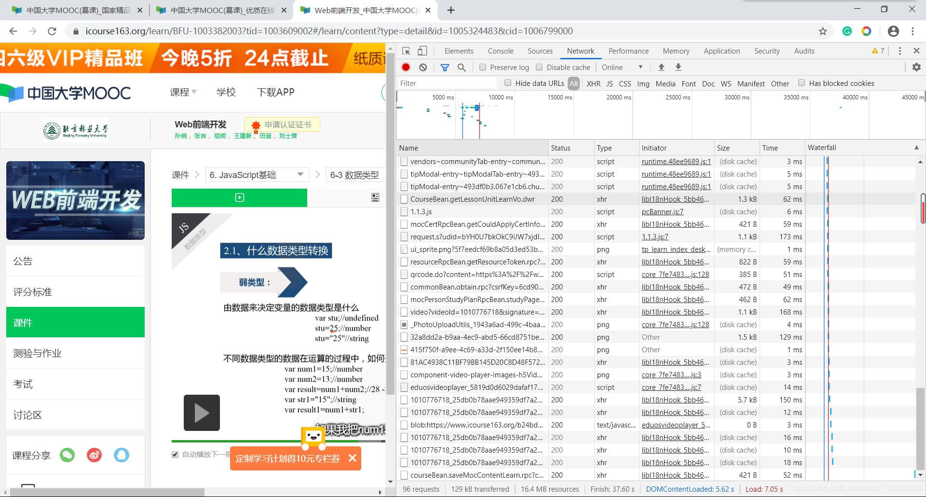Viewport: 926px width, 497px height.
Task: Check Has blocked cookies option
Action: [x=802, y=83]
